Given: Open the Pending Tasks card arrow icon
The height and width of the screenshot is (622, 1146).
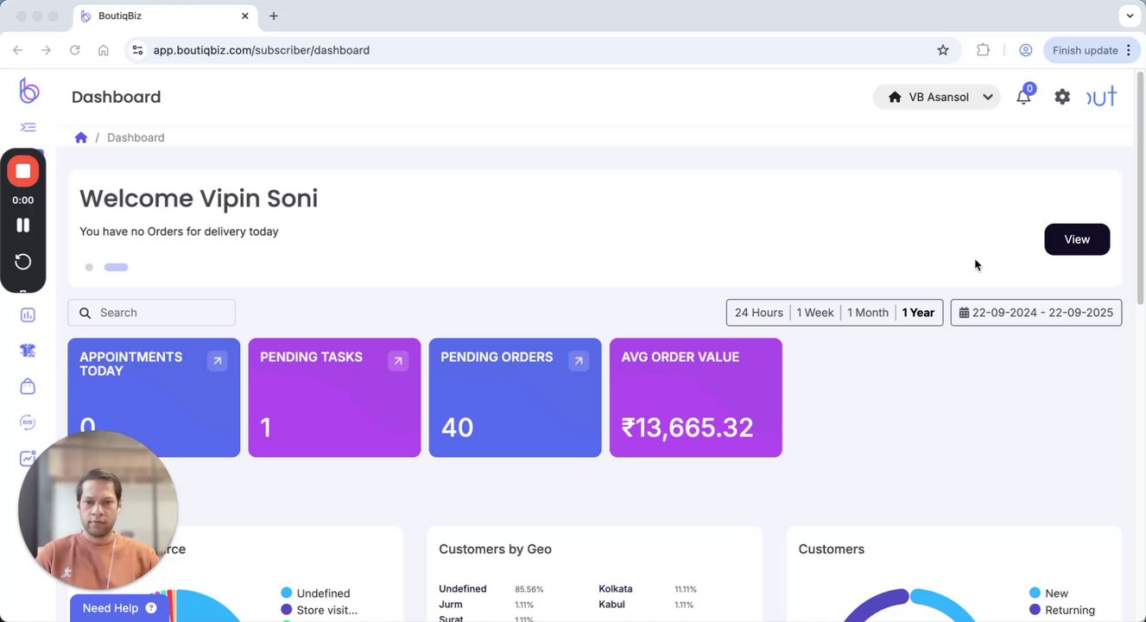Looking at the screenshot, I should click(397, 361).
